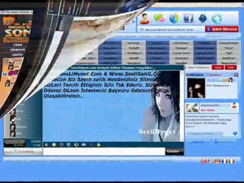Click the small female avatar in profile panel
Viewport: 244px width, 183px height.
point(231,80)
